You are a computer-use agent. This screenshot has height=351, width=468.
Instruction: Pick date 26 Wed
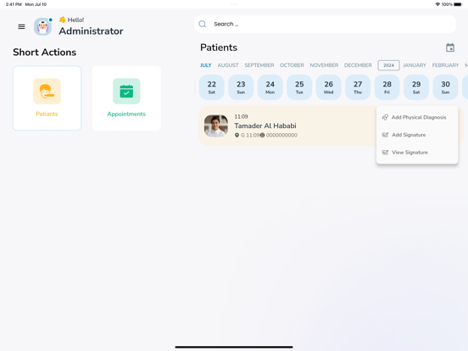point(329,87)
